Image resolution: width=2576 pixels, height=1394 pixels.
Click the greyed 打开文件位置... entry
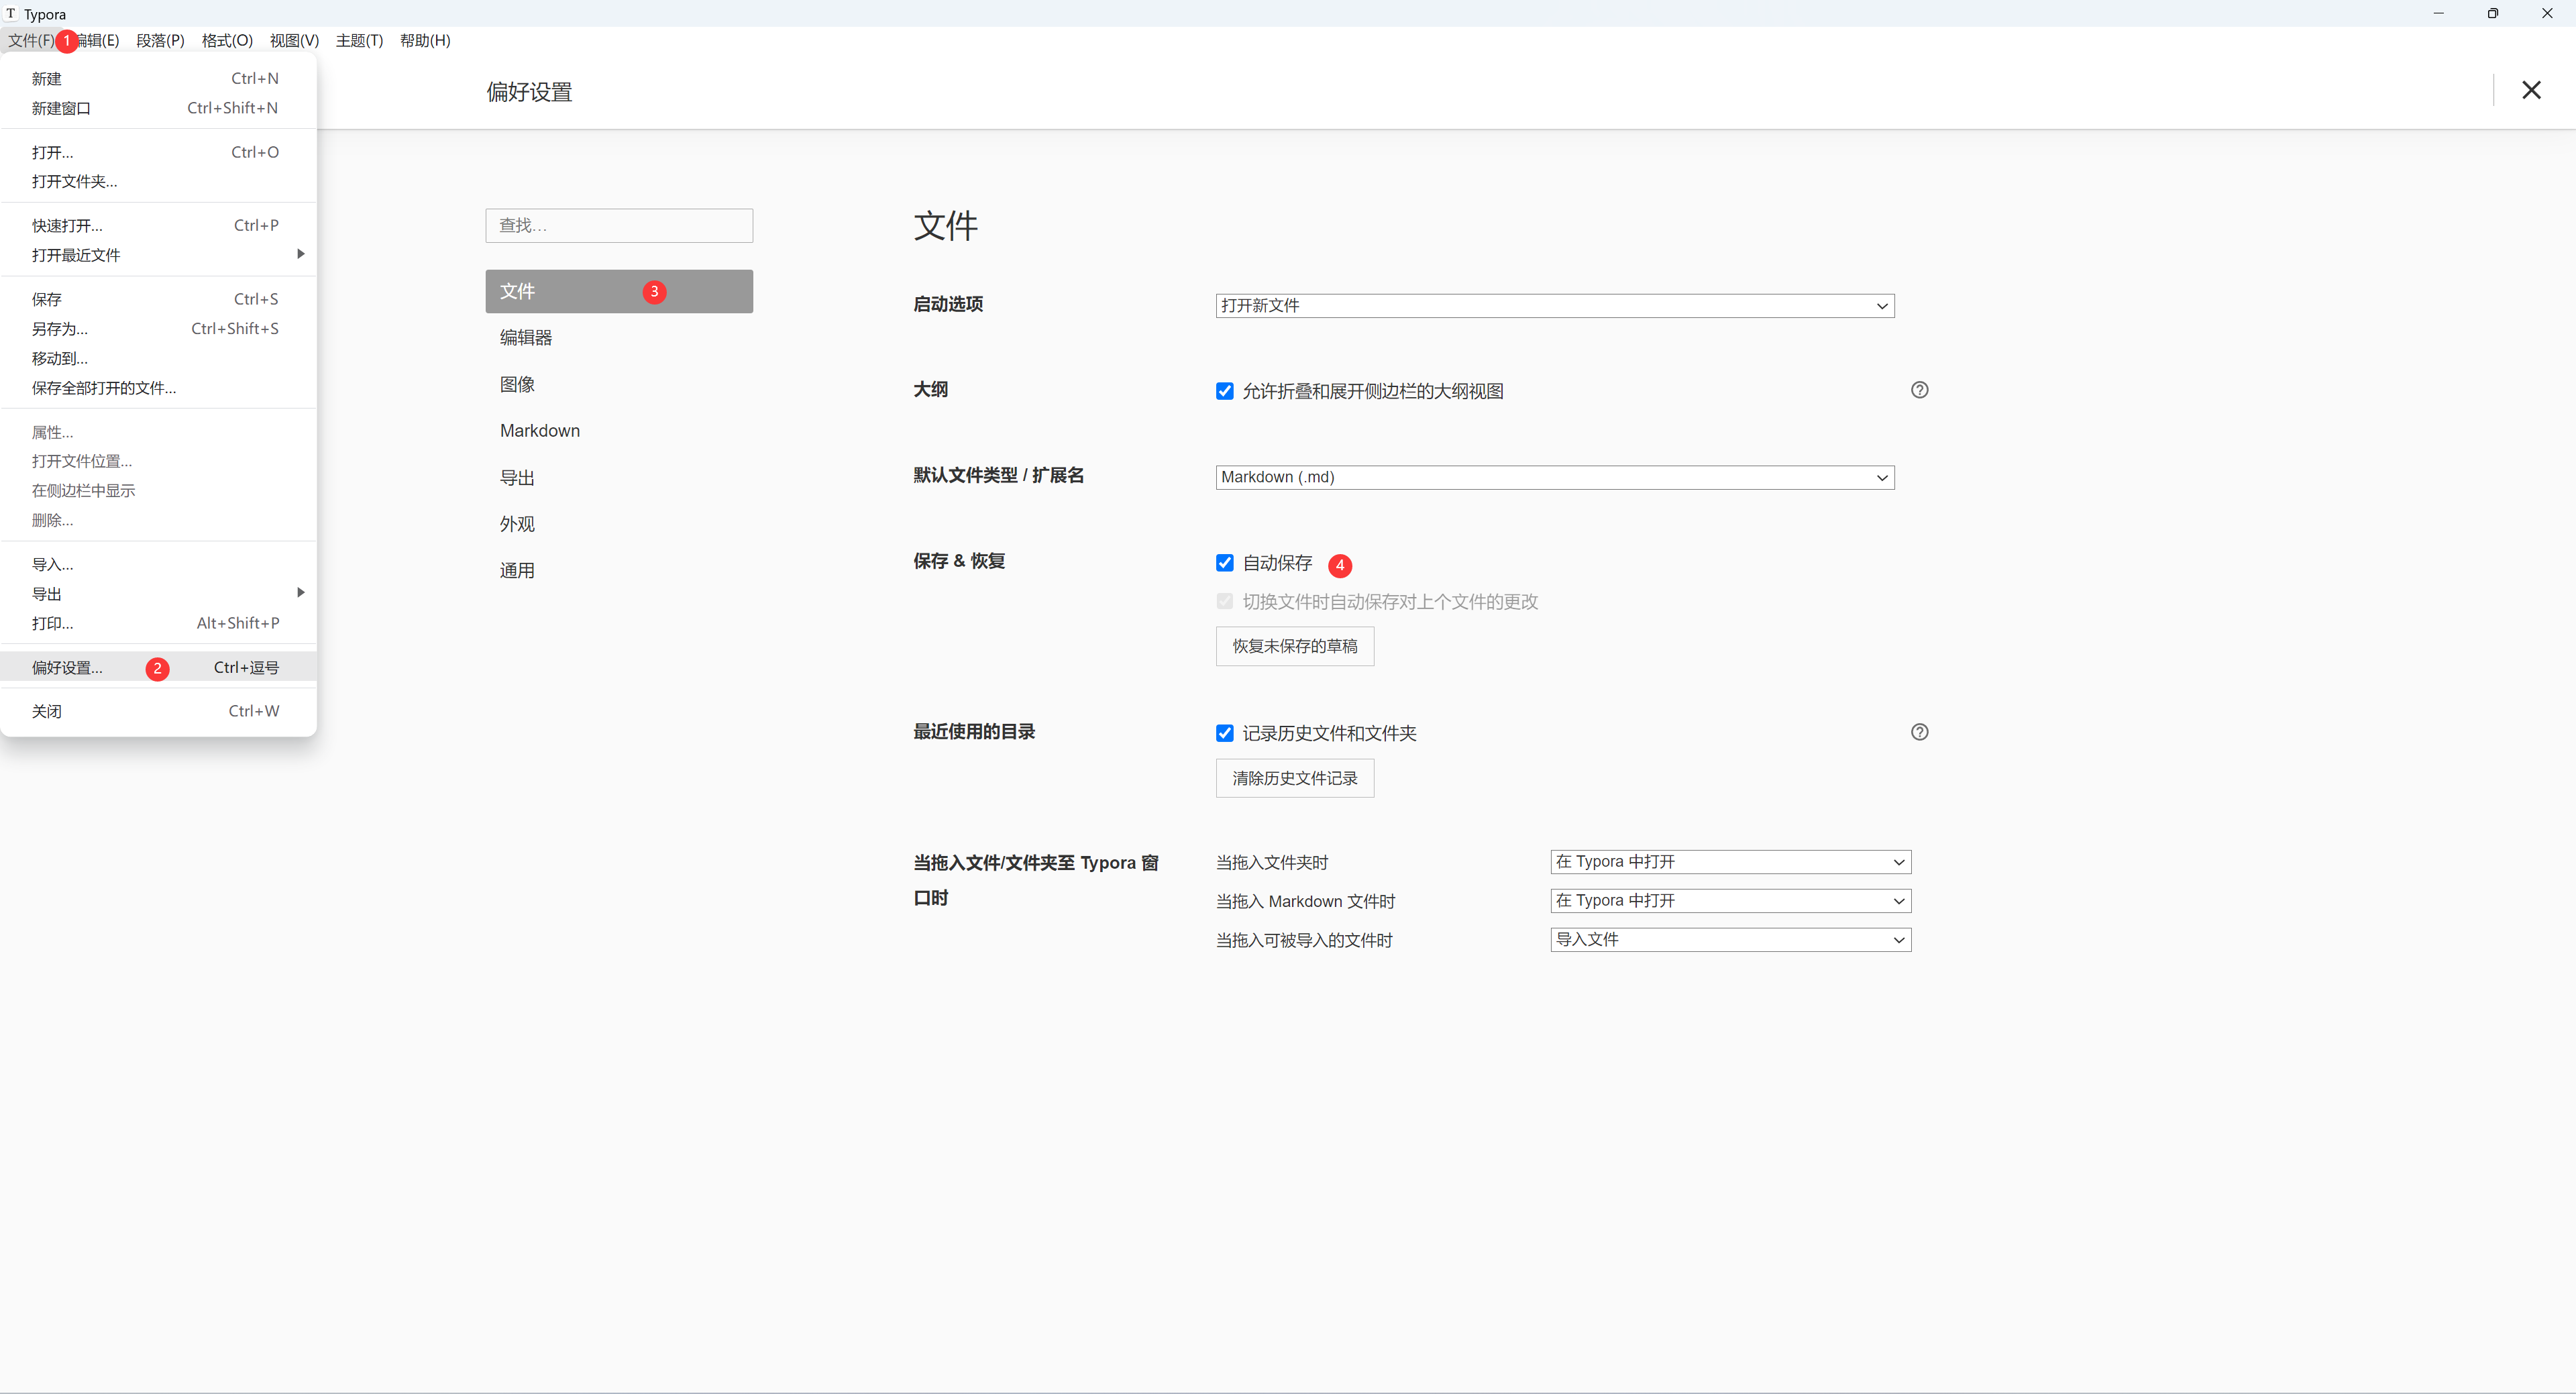click(158, 461)
